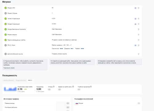This screenshot has width=154, height=111.
Task: Click the Источники трафика heading
Action: pos(11,99)
